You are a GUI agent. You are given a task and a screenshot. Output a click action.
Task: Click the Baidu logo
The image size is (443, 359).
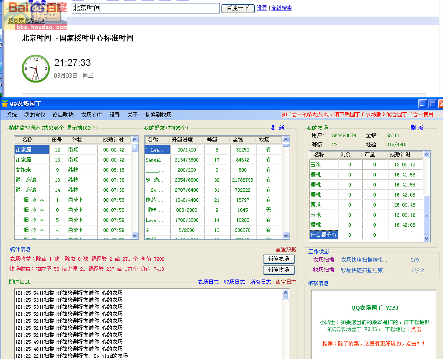point(37,8)
